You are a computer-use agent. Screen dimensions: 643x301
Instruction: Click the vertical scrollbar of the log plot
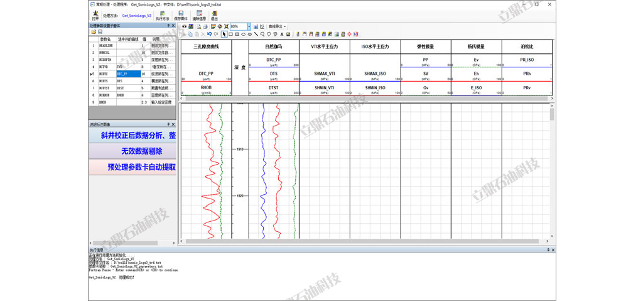[552, 170]
